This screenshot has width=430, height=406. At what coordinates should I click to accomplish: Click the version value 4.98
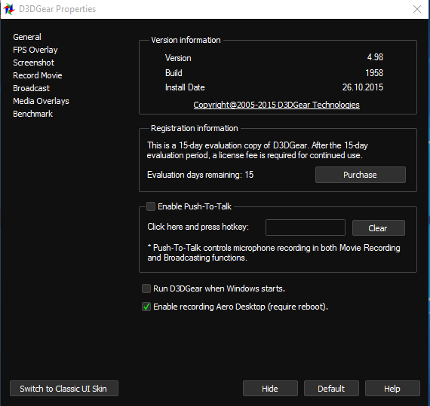coord(375,57)
